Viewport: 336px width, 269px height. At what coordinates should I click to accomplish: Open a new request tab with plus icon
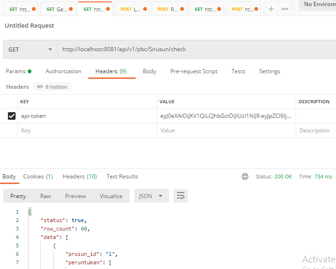(271, 9)
